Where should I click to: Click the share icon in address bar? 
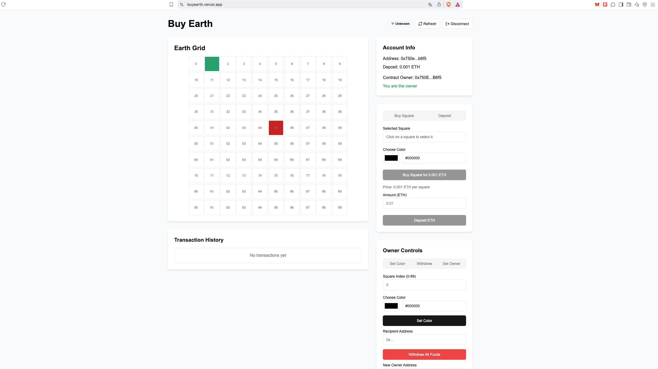(439, 4)
